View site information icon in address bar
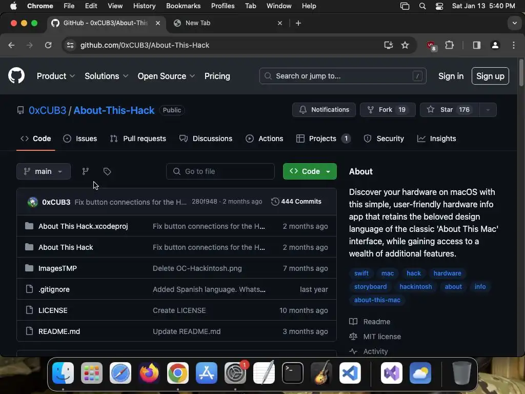525x394 pixels. coord(70,45)
